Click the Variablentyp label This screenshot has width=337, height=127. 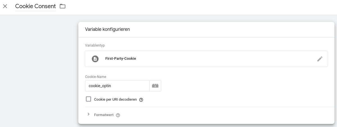point(95,45)
